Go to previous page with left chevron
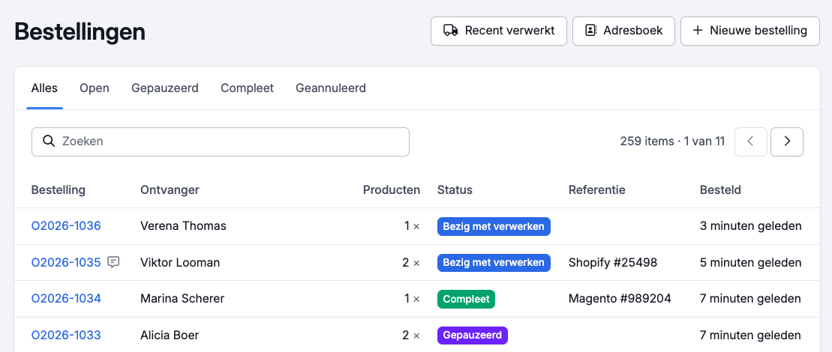 [750, 142]
